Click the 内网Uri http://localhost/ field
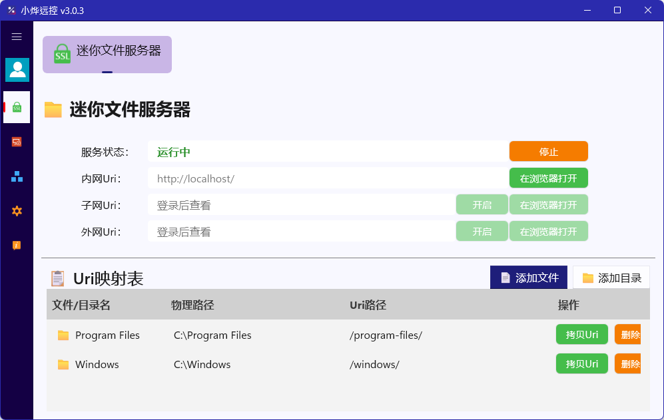664x420 pixels. [328, 178]
